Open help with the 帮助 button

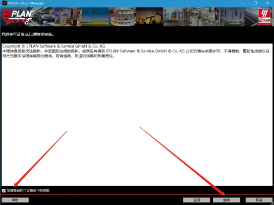click(x=15, y=200)
